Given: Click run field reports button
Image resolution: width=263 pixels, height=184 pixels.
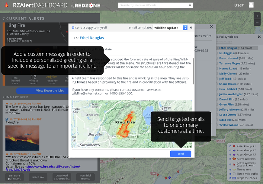Looking at the screenshot, I should [85, 177].
